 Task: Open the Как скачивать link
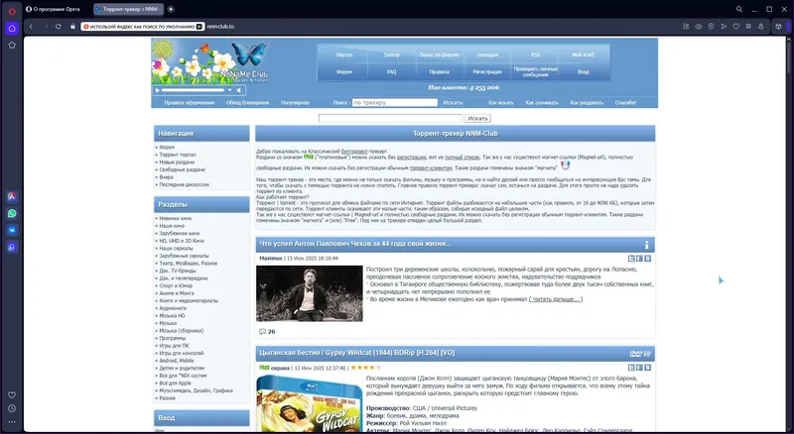pos(542,103)
